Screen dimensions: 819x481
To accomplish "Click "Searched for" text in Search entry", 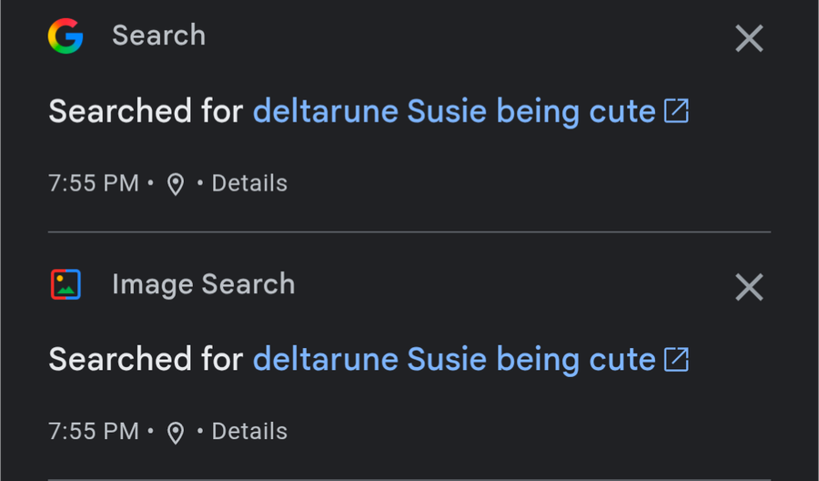I will pyautogui.click(x=146, y=111).
